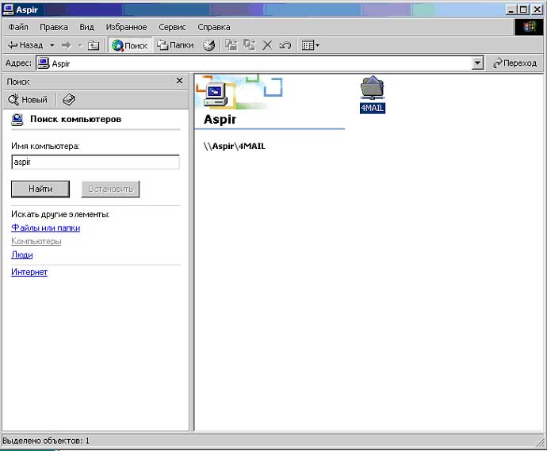
Task: Click the status bar text Выделено объектов: 1
Action: [x=46, y=441]
